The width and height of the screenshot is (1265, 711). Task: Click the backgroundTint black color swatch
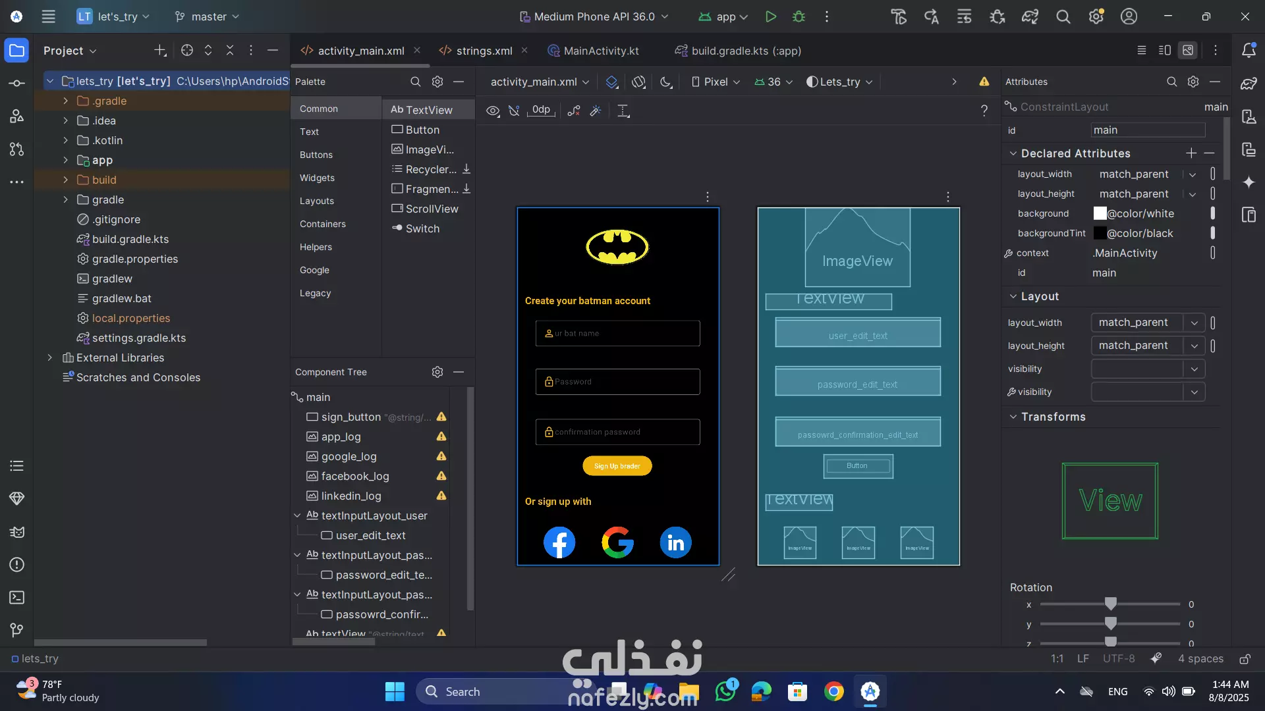(x=1100, y=233)
